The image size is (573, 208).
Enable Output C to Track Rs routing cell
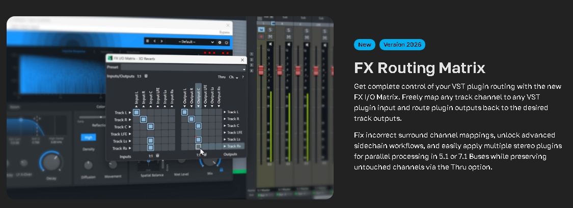[x=198, y=147]
